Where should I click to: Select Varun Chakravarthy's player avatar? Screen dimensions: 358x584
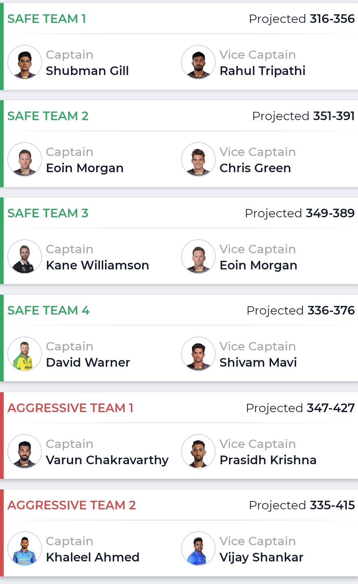[25, 451]
